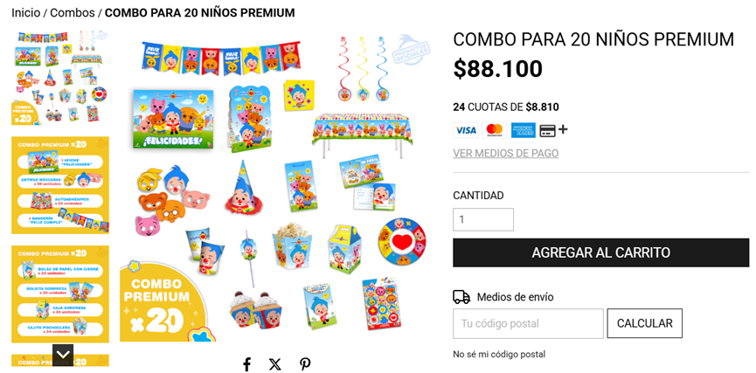The width and height of the screenshot is (756, 373).
Task: Click the Calcular shipping button
Action: tap(645, 323)
